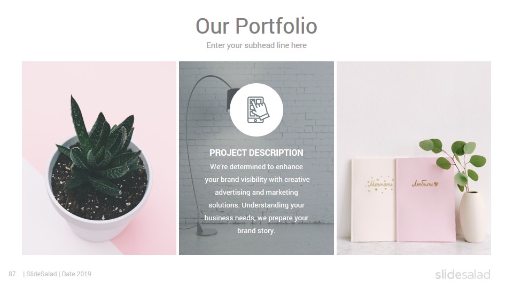Click the white circle behind the phone icon
Image resolution: width=513 pixels, height=288 pixels.
tap(256, 110)
